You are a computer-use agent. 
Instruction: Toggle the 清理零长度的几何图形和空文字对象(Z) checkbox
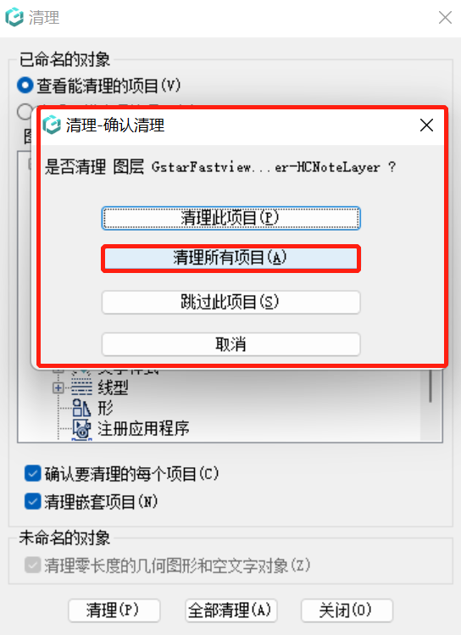pyautogui.click(x=33, y=565)
